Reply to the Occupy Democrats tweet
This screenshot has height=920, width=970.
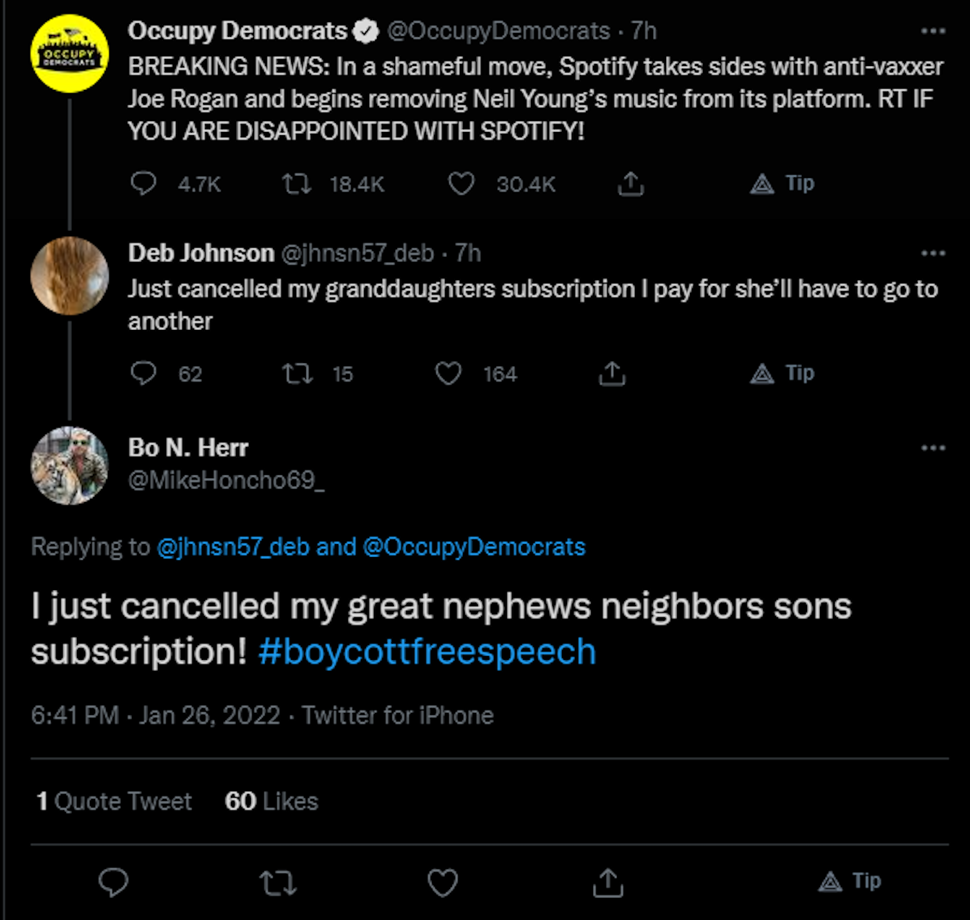(x=144, y=184)
